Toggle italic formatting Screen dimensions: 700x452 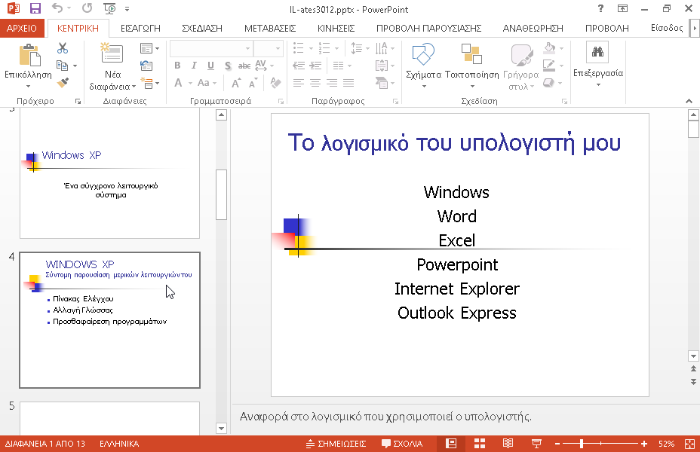pos(194,66)
